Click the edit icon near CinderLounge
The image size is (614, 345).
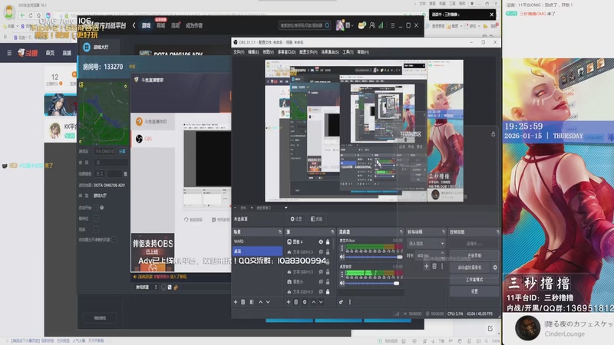point(490,329)
